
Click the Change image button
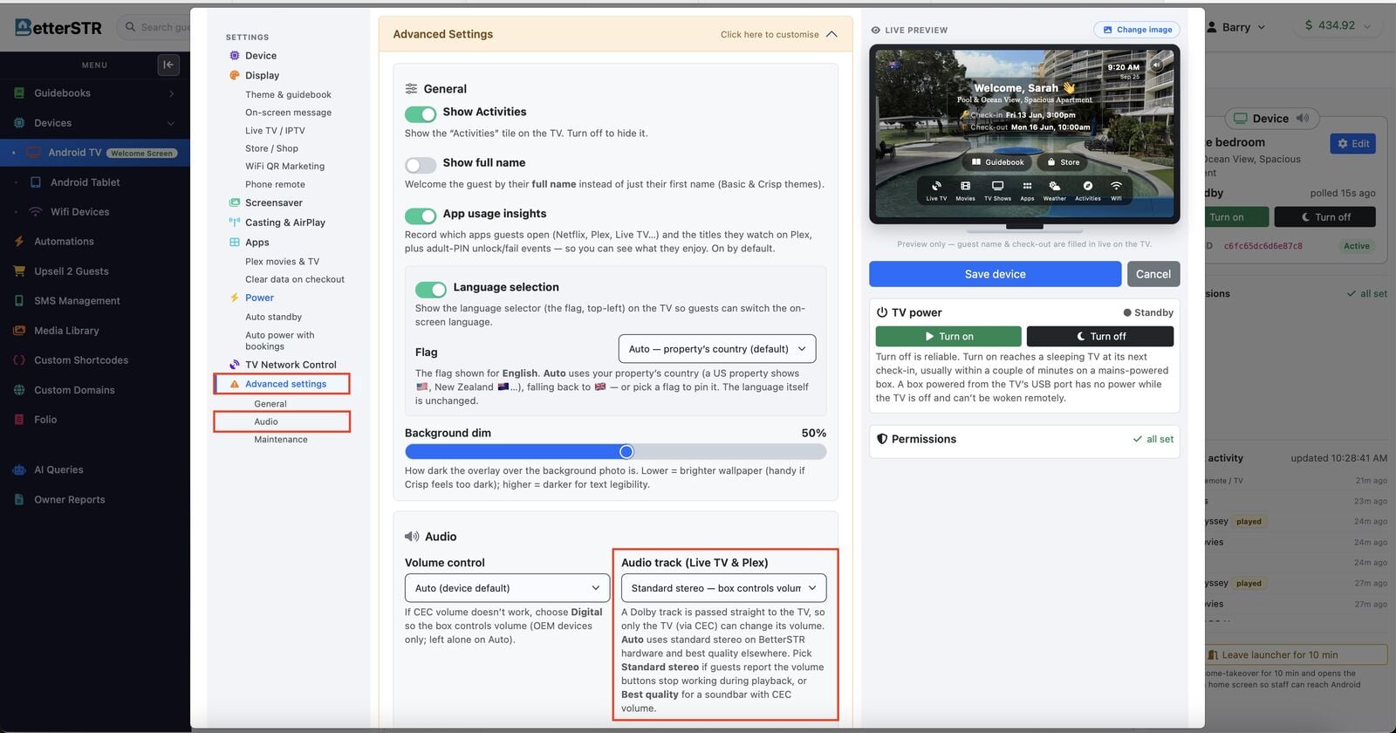pos(1137,30)
